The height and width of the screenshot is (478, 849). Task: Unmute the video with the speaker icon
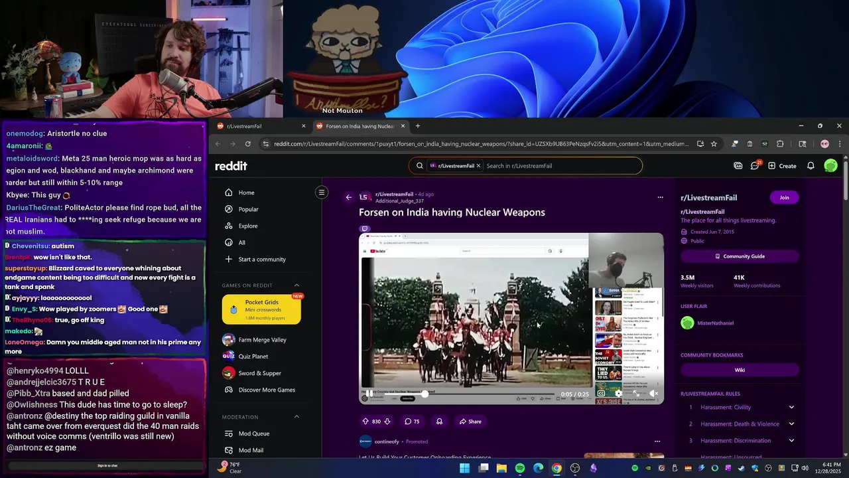(x=653, y=394)
